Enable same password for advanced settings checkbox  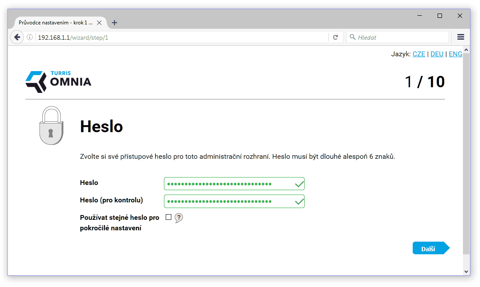[168, 217]
